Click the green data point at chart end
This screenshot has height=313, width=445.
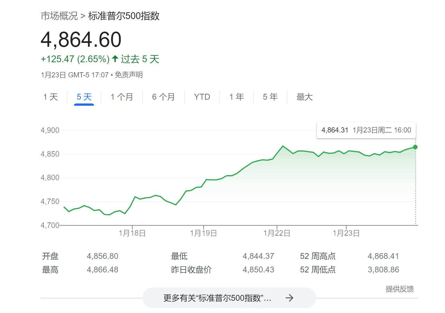click(415, 147)
